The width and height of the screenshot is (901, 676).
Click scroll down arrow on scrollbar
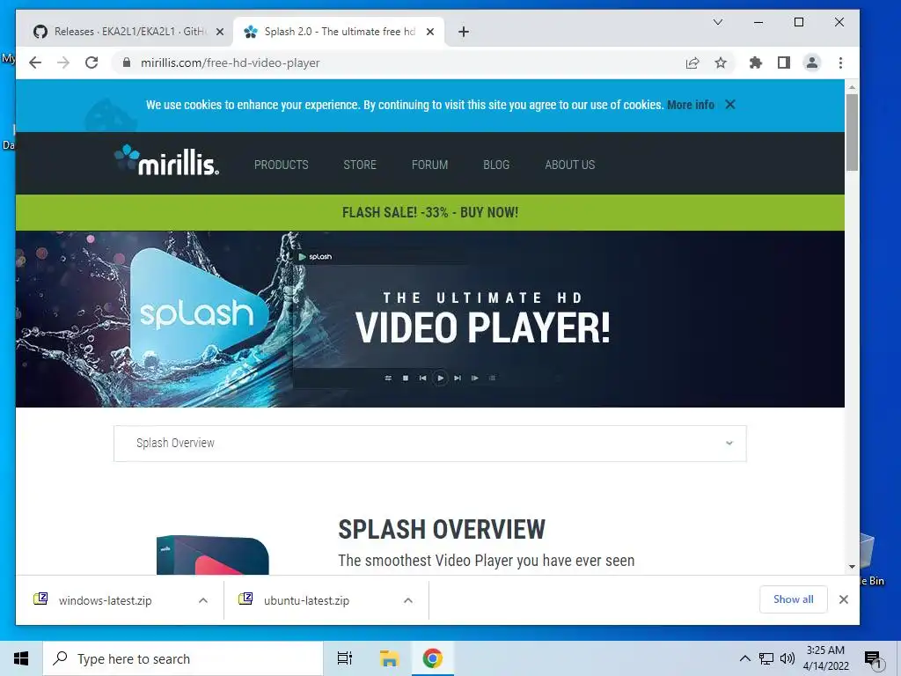coord(852,567)
